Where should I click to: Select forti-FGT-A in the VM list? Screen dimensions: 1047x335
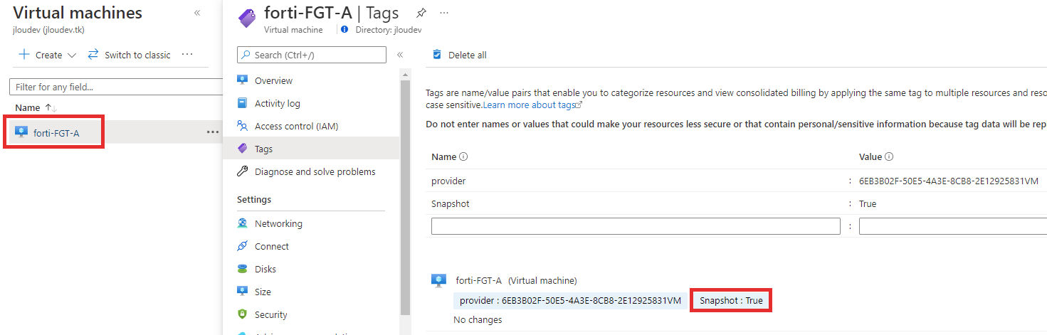56,132
